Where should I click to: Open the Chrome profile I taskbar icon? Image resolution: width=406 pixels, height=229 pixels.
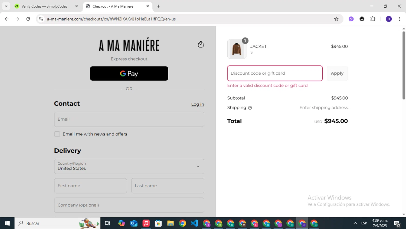point(278,224)
